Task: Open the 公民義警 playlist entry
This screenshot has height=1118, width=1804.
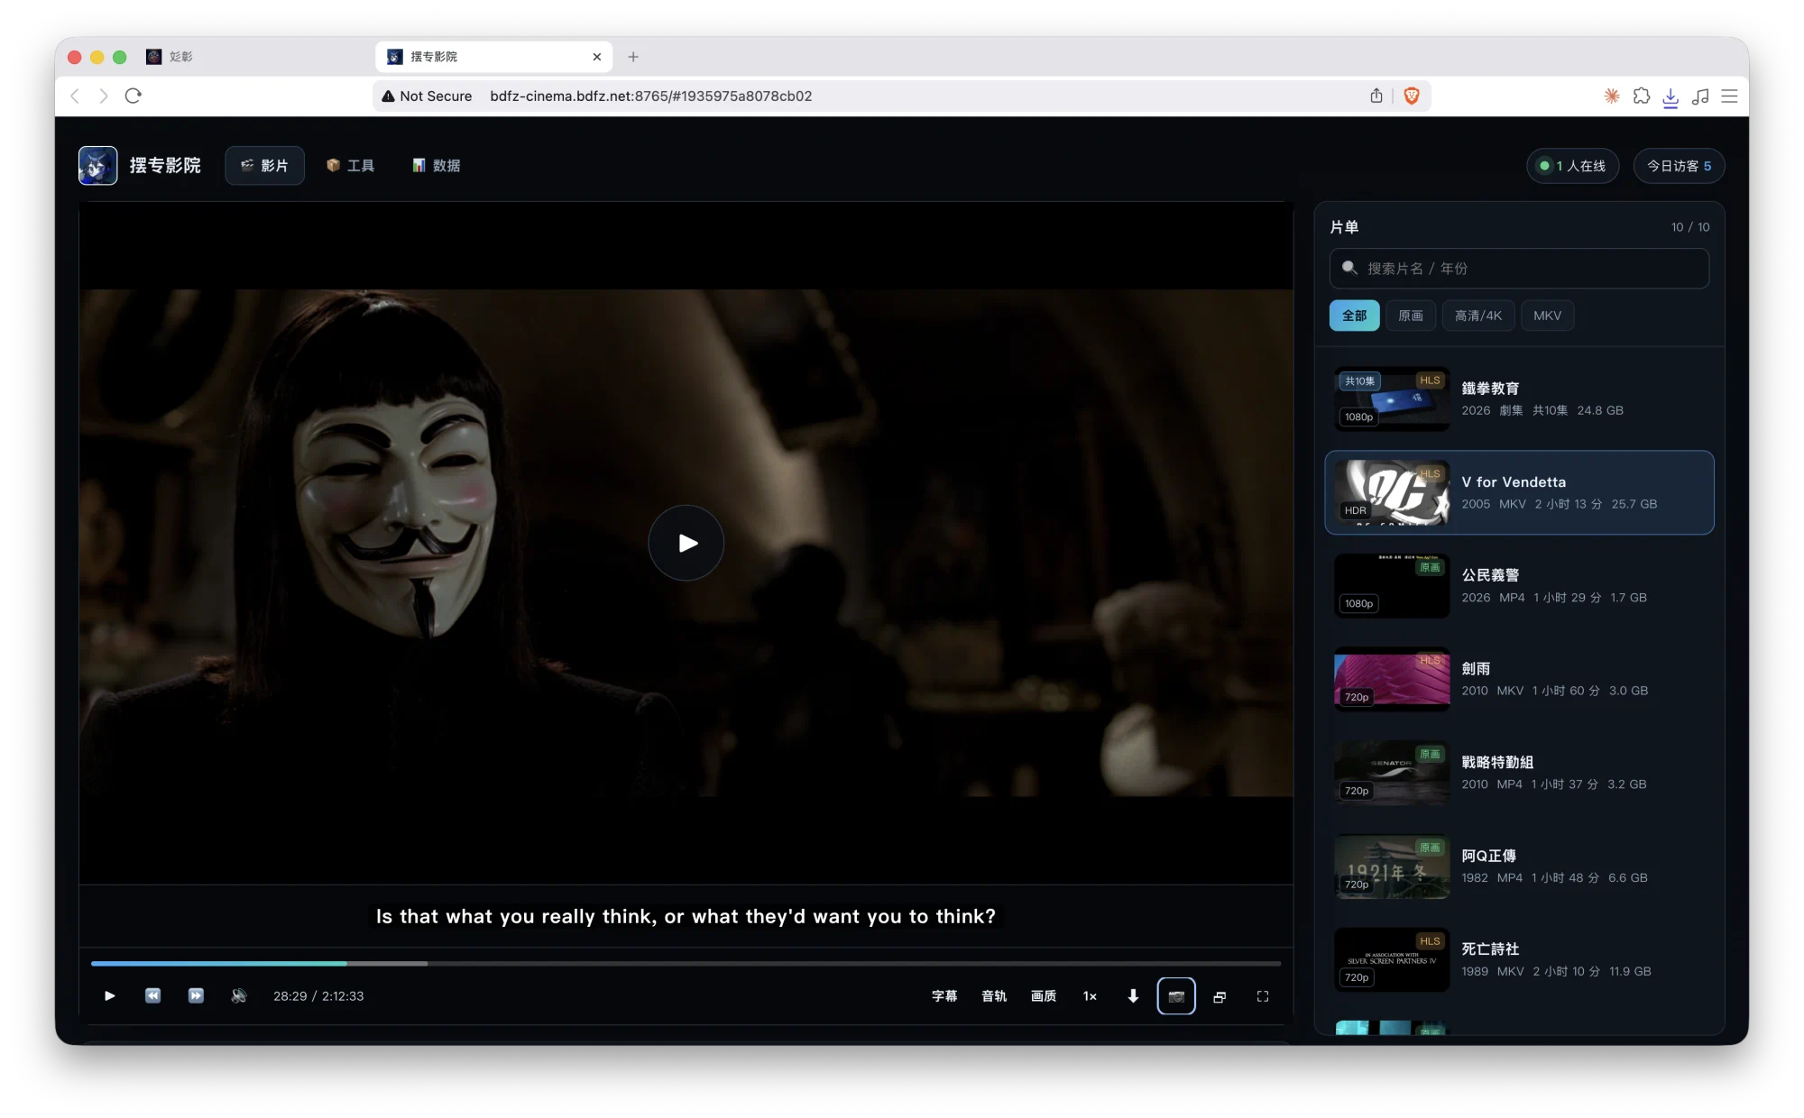Action: 1519,586
